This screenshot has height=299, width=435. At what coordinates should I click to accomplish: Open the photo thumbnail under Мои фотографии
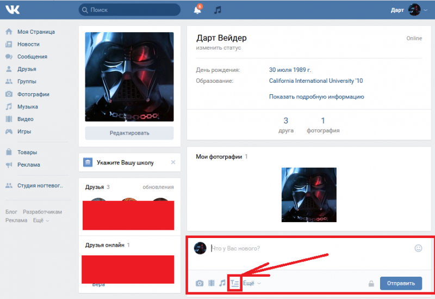click(309, 195)
